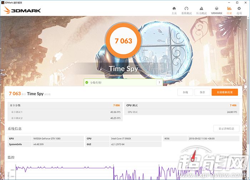Open the Stress Test tab
250x180 pixels.
[x=201, y=10]
